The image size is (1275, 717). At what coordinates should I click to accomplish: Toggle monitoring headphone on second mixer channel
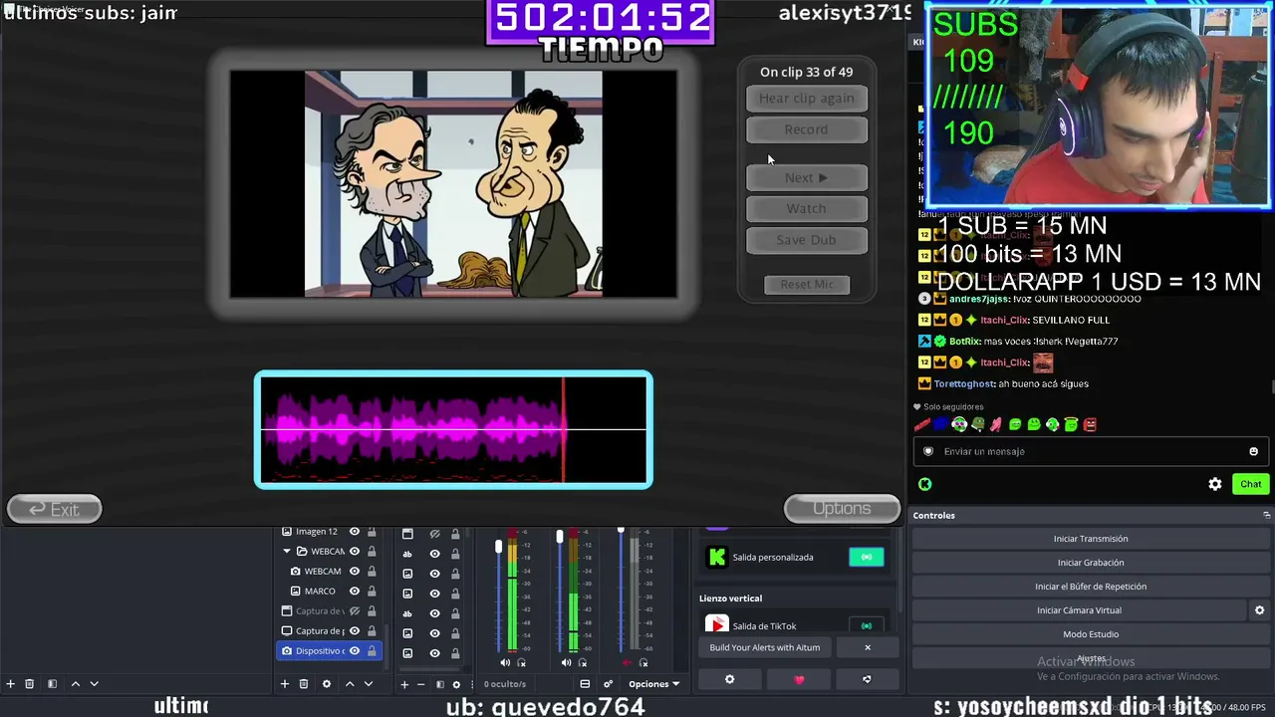tap(582, 663)
